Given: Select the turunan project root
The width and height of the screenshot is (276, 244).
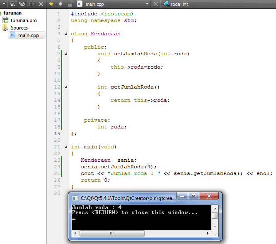Looking at the screenshot, I should click(x=12, y=13).
